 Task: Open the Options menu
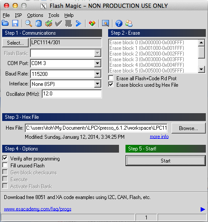(x=35, y=15)
